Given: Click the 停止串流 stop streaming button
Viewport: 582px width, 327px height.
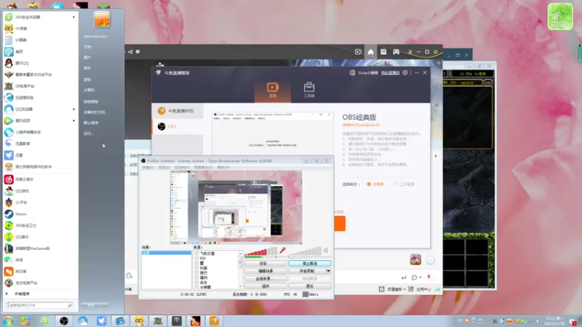Looking at the screenshot, I should (310, 264).
